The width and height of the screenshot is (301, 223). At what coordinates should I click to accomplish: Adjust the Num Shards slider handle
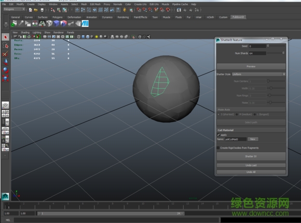click(x=283, y=53)
